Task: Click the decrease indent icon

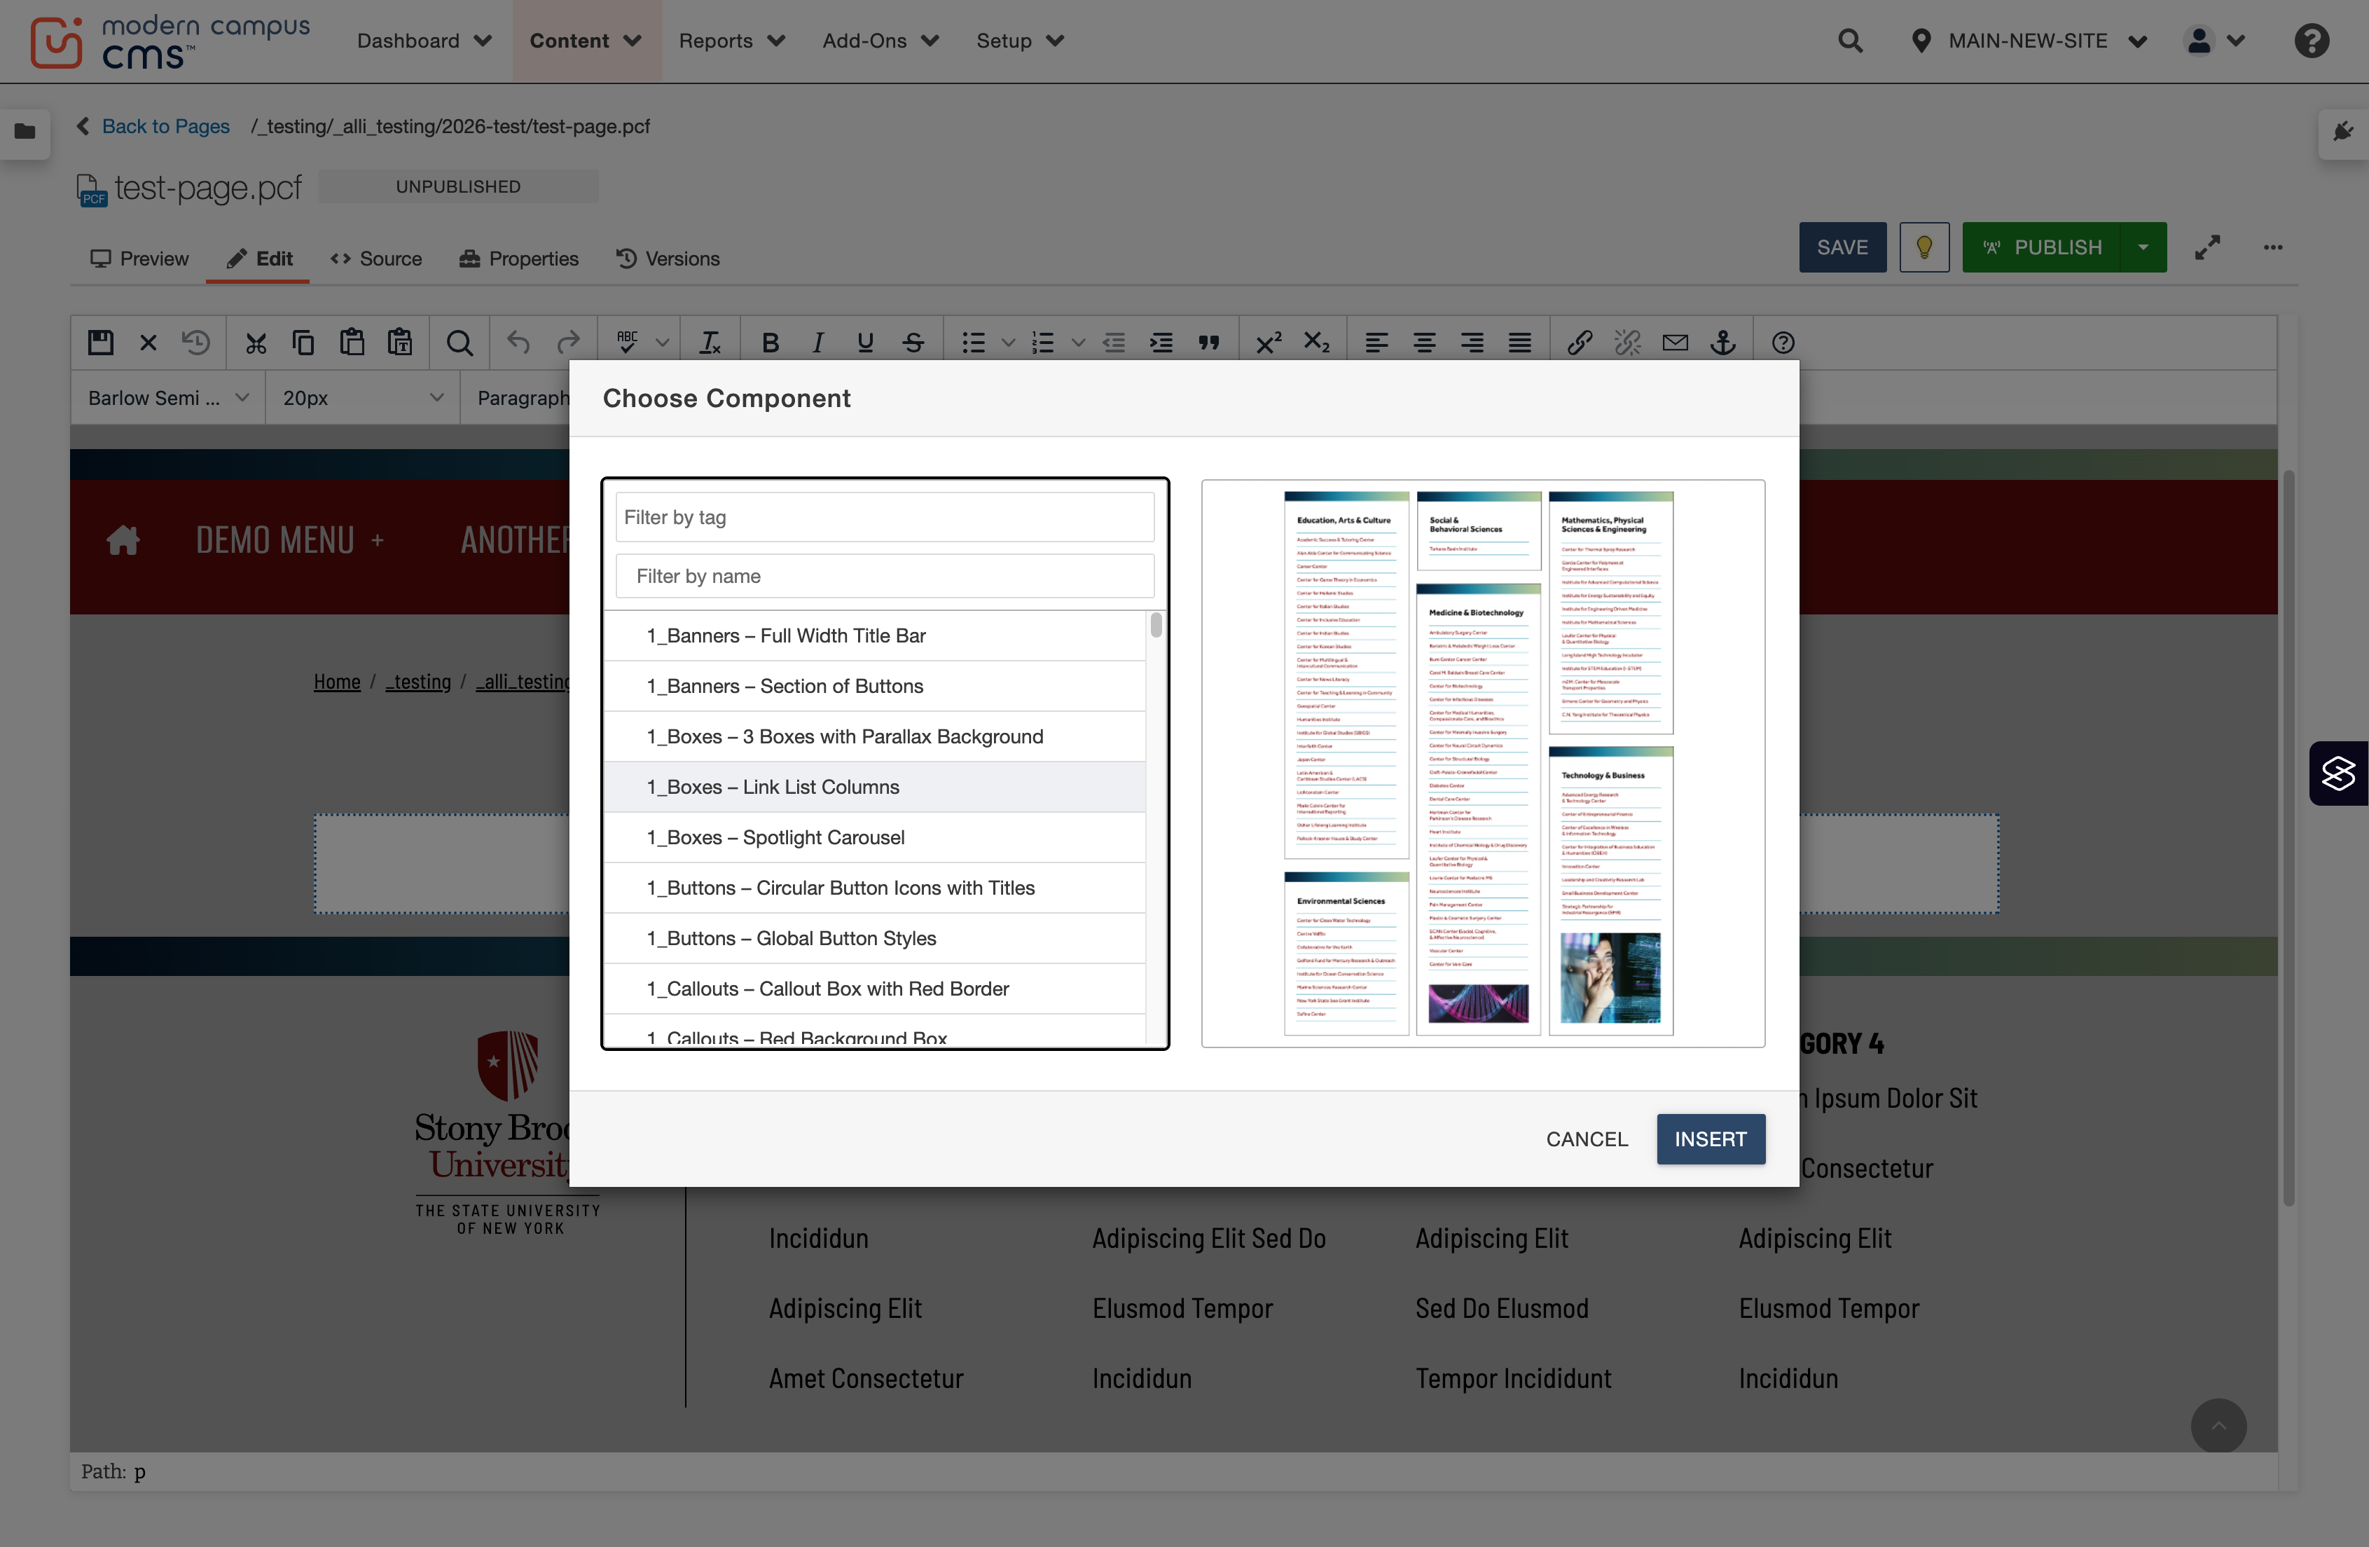Action: click(1114, 343)
